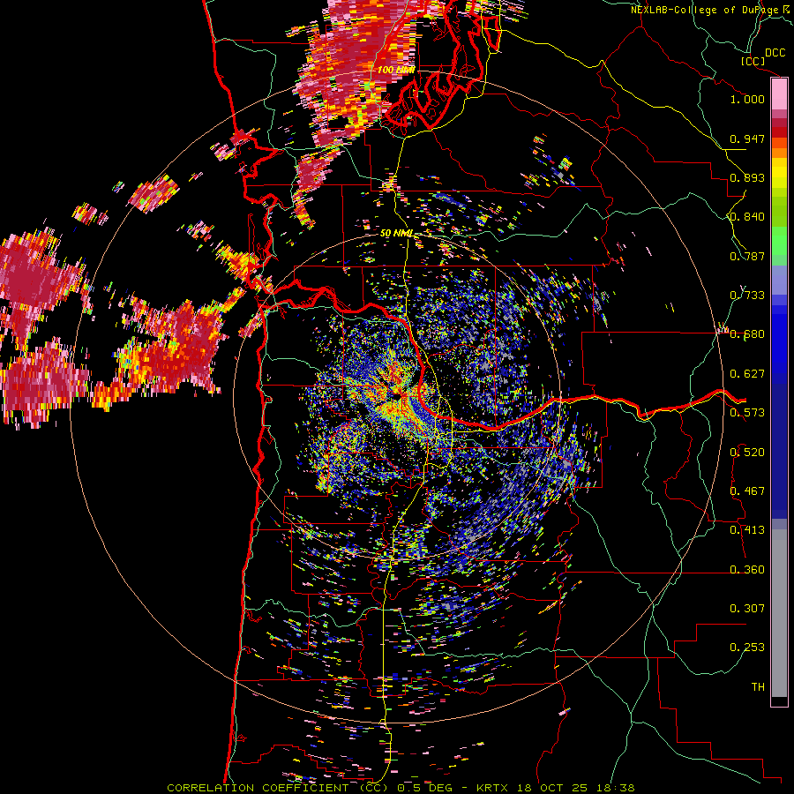Click the 0.840 legend value
794x794 pixels.
[747, 217]
